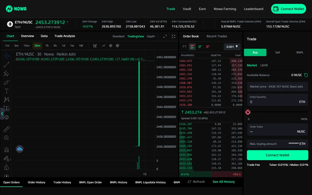Image resolution: width=312 pixels, height=195 pixels.
Task: Set 5m chart interval
Action: 16,46
